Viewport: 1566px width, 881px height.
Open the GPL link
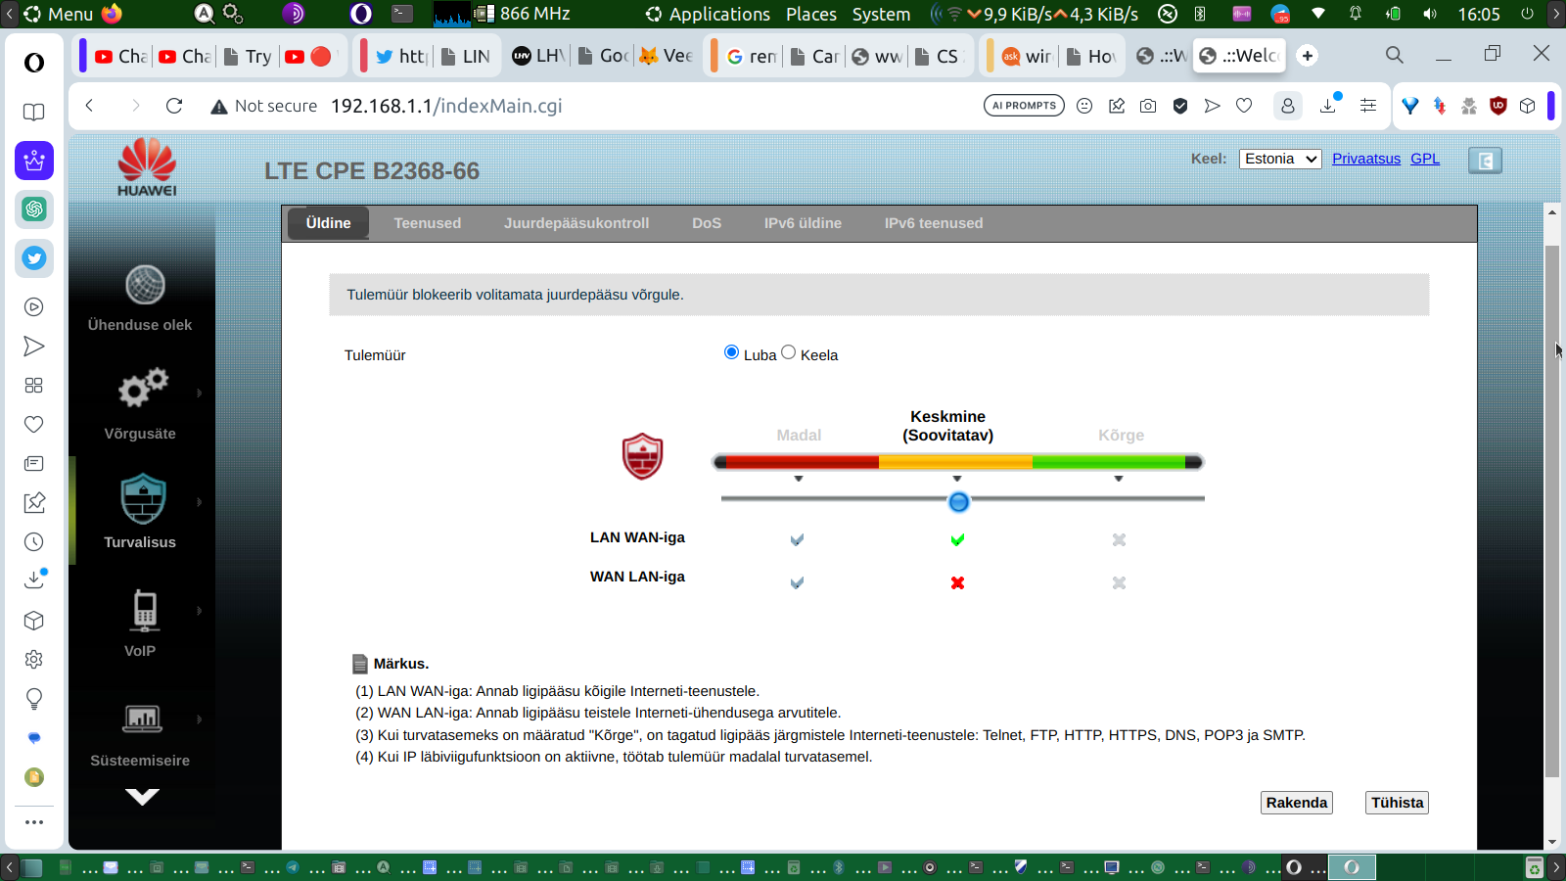1425,159
